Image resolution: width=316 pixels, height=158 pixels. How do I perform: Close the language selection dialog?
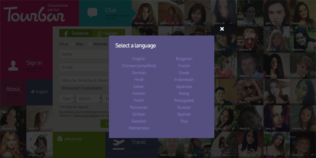[222, 29]
